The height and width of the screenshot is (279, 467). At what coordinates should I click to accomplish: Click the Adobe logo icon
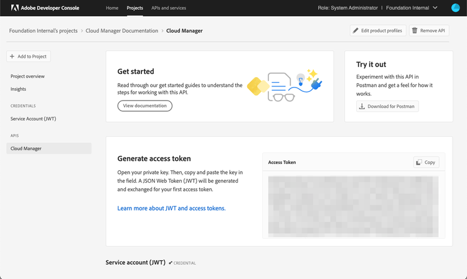(14, 7)
